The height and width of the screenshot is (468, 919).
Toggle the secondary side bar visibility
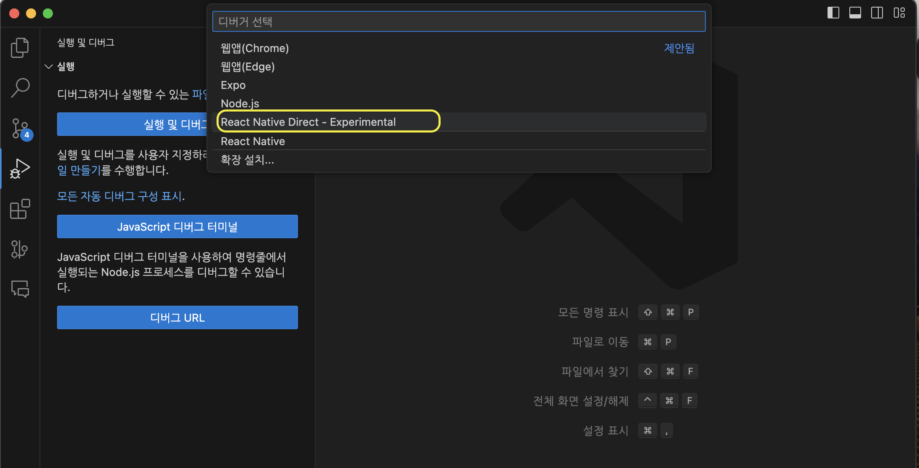(877, 13)
